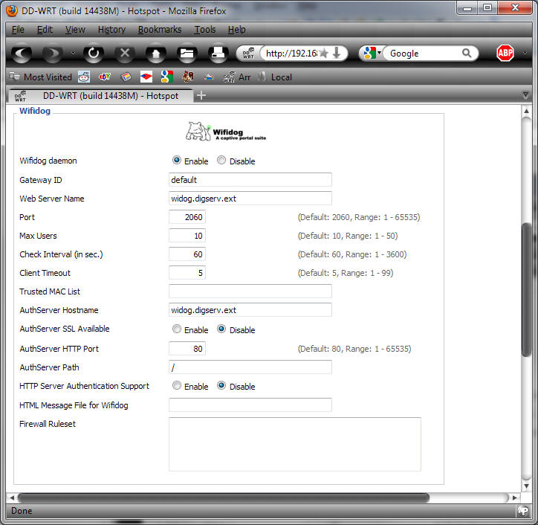Viewport: 538px width, 525px height.
Task: Click the HTML Message File for Wifidog field
Action: 250,405
